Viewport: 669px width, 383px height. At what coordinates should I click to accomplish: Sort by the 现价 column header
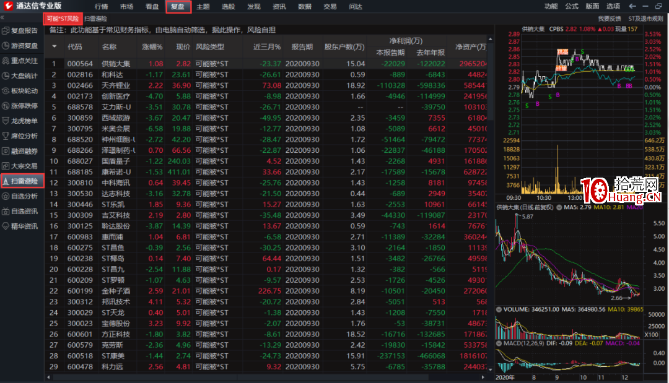pyautogui.click(x=183, y=46)
